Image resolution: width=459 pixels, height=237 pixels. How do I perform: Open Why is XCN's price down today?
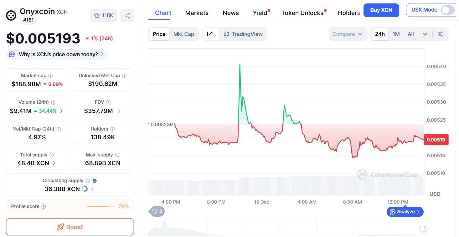pyautogui.click(x=57, y=54)
